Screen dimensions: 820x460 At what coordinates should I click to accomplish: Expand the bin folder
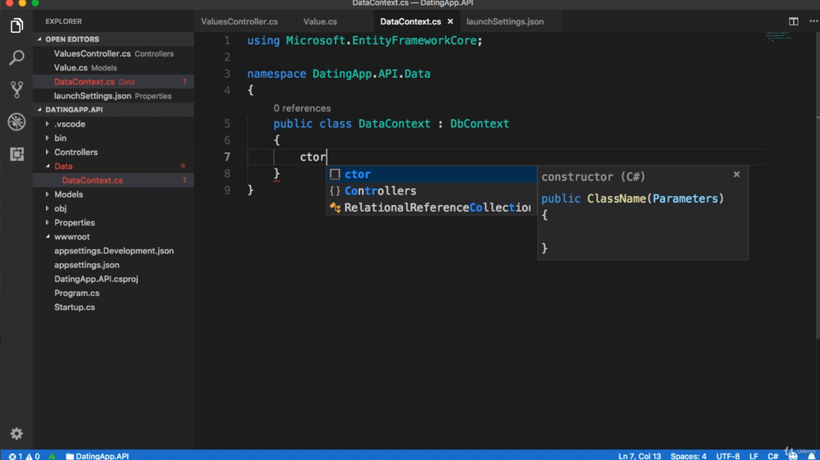(x=60, y=138)
